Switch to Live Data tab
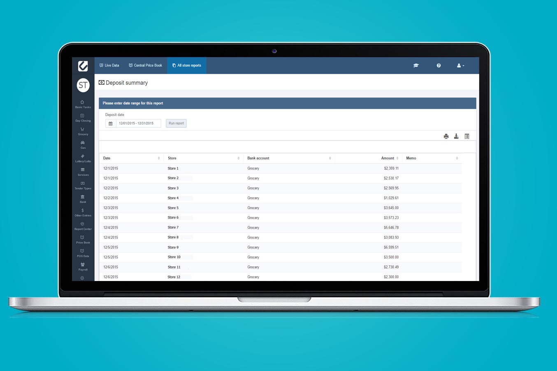The height and width of the screenshot is (371, 557). [x=109, y=66]
